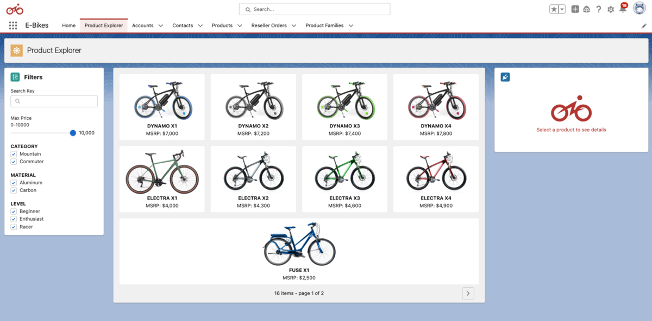Select the Dynamo X1 product tile
Screen dimensions: 652x321
(x=162, y=107)
